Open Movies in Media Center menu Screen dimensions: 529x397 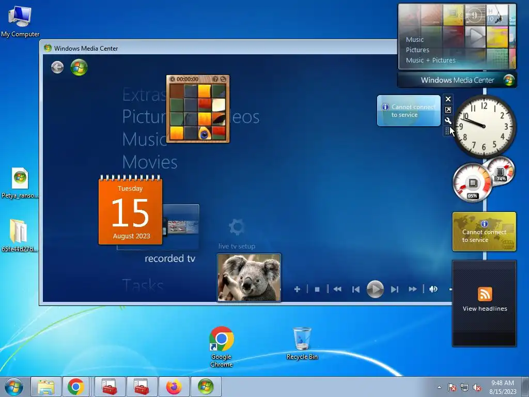coord(150,162)
